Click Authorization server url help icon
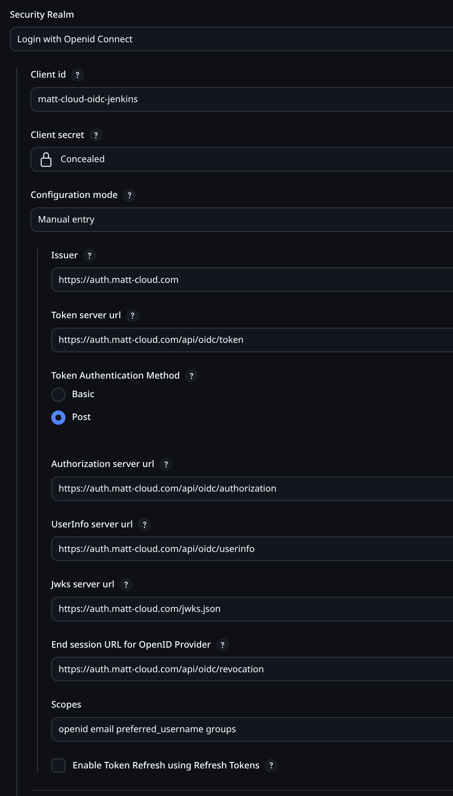The width and height of the screenshot is (453, 796). point(166,464)
